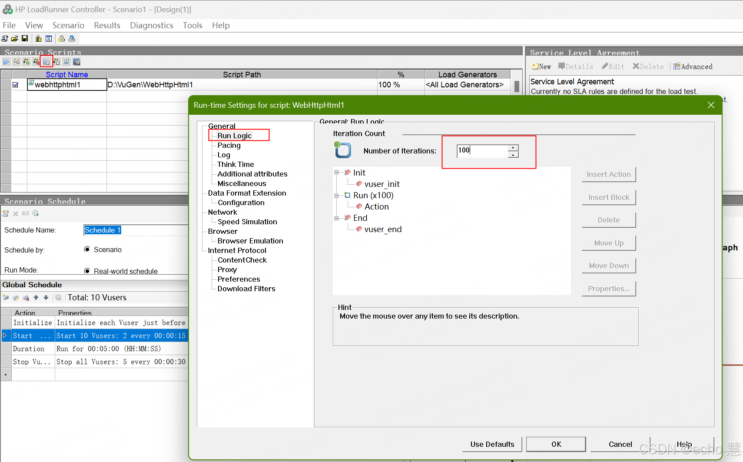Click the Scenario Scripts vertical scrollbar
Image resolution: width=743 pixels, height=462 pixels.
tap(517, 87)
